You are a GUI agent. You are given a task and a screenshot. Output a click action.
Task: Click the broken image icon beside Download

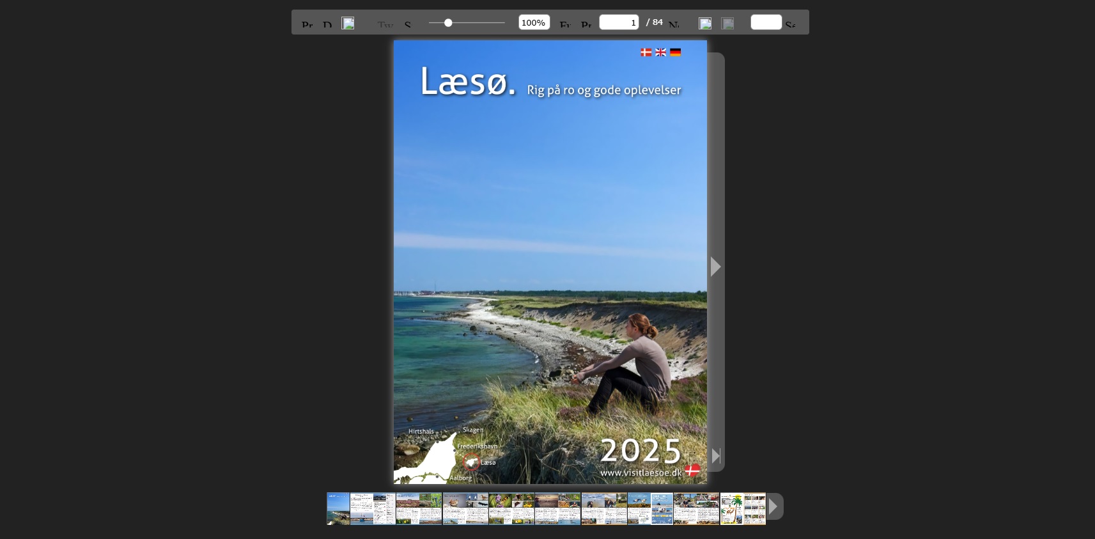point(348,23)
